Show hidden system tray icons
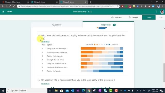The height and width of the screenshot is (93, 165). pyautogui.click(x=121, y=91)
